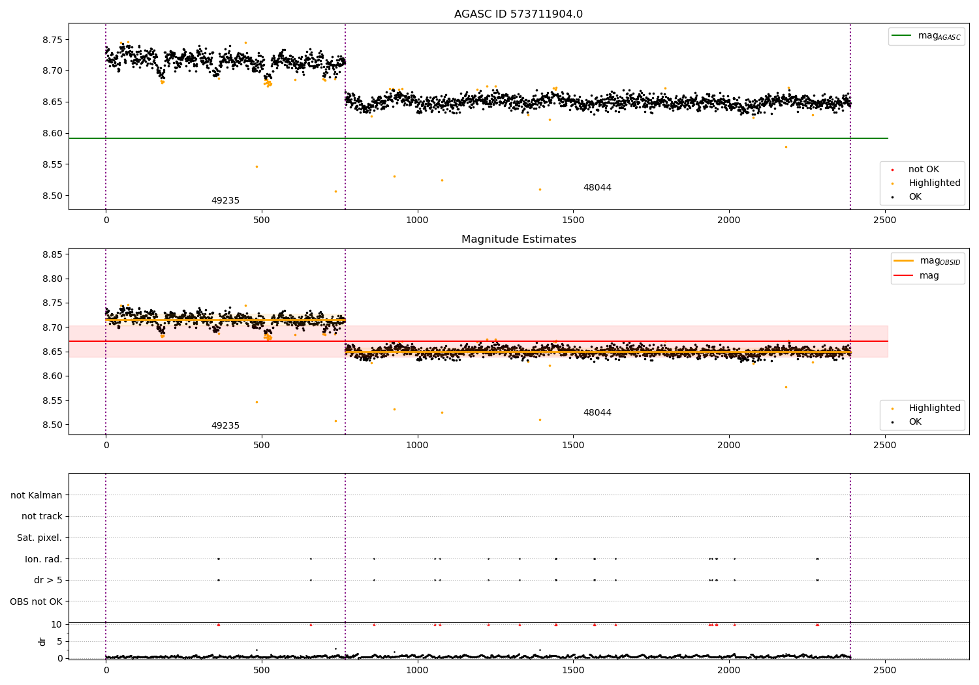Click the mag OBSID legend label
Image resolution: width=979 pixels, height=685 pixels.
coord(940,261)
